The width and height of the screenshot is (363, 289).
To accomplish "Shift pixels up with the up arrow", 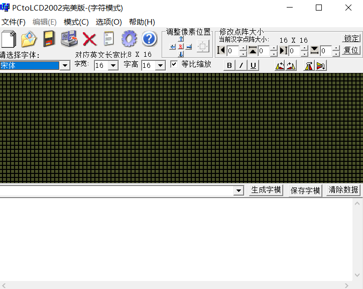I will pos(181,39).
